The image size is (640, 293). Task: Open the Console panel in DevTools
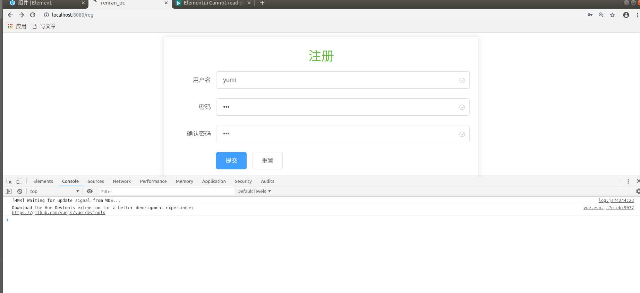tap(70, 181)
